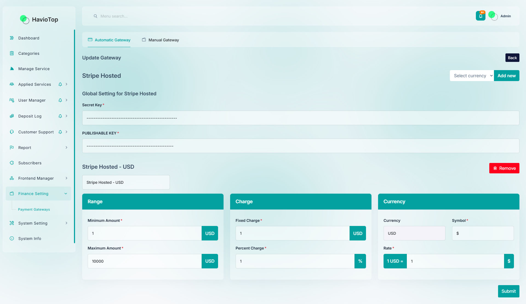
Task: Click the Customer Support headset icon
Action: [x=12, y=132]
